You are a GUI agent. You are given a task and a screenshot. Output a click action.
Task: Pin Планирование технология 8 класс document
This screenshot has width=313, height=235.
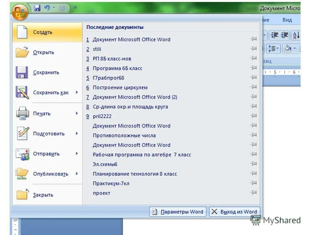(253, 173)
